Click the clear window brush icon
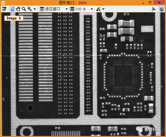This screenshot has width=166, height=137. [4, 9]
